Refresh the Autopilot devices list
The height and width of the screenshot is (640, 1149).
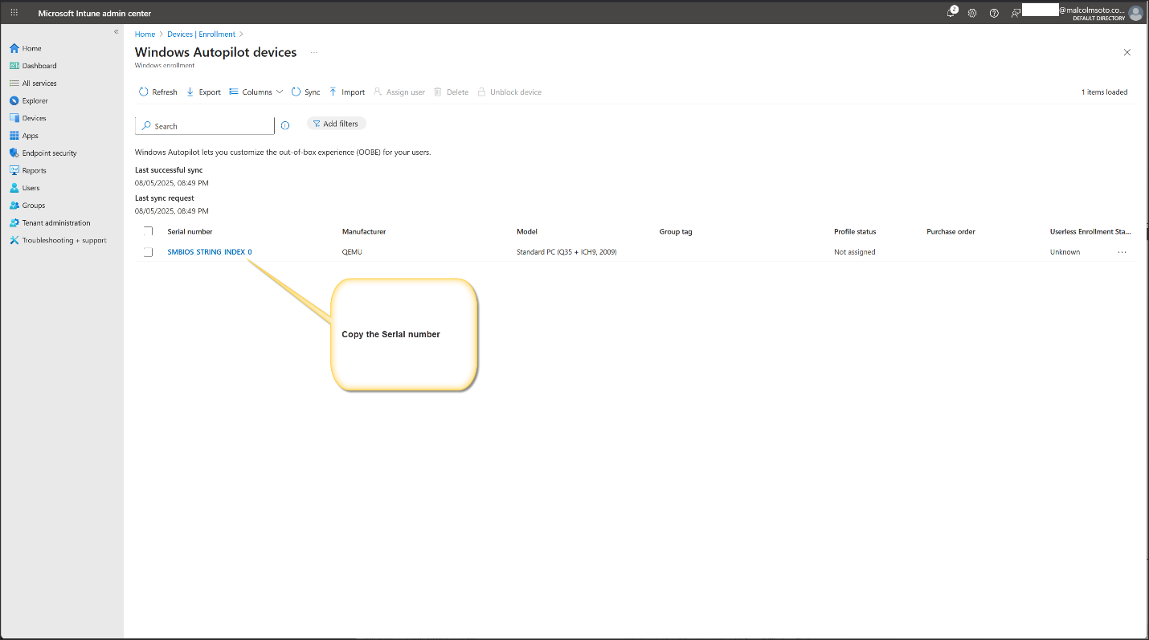157,92
